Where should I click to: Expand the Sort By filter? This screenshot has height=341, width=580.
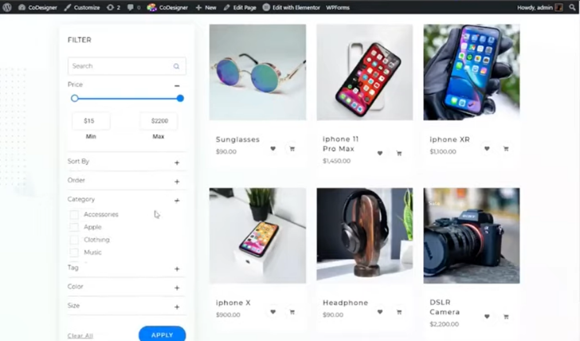[177, 163]
